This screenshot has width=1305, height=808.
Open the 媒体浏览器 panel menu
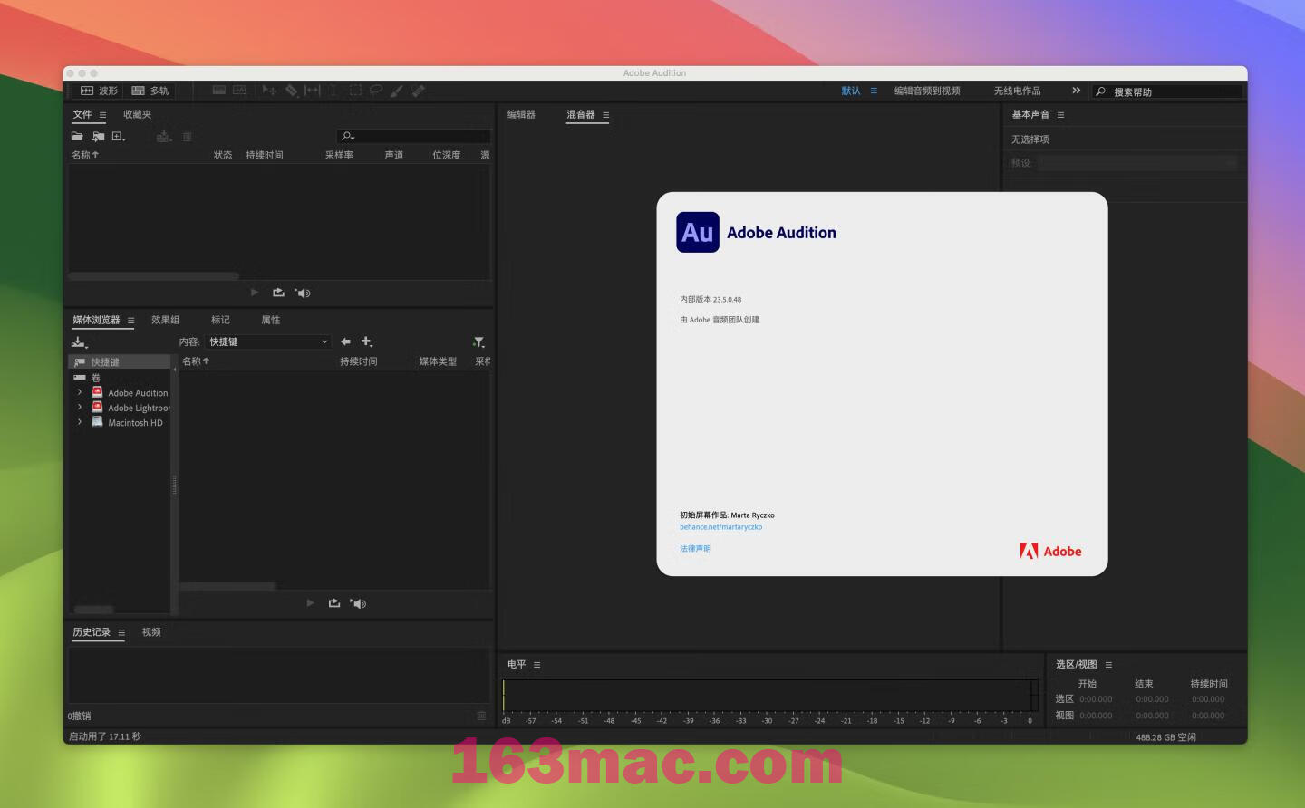click(x=130, y=321)
